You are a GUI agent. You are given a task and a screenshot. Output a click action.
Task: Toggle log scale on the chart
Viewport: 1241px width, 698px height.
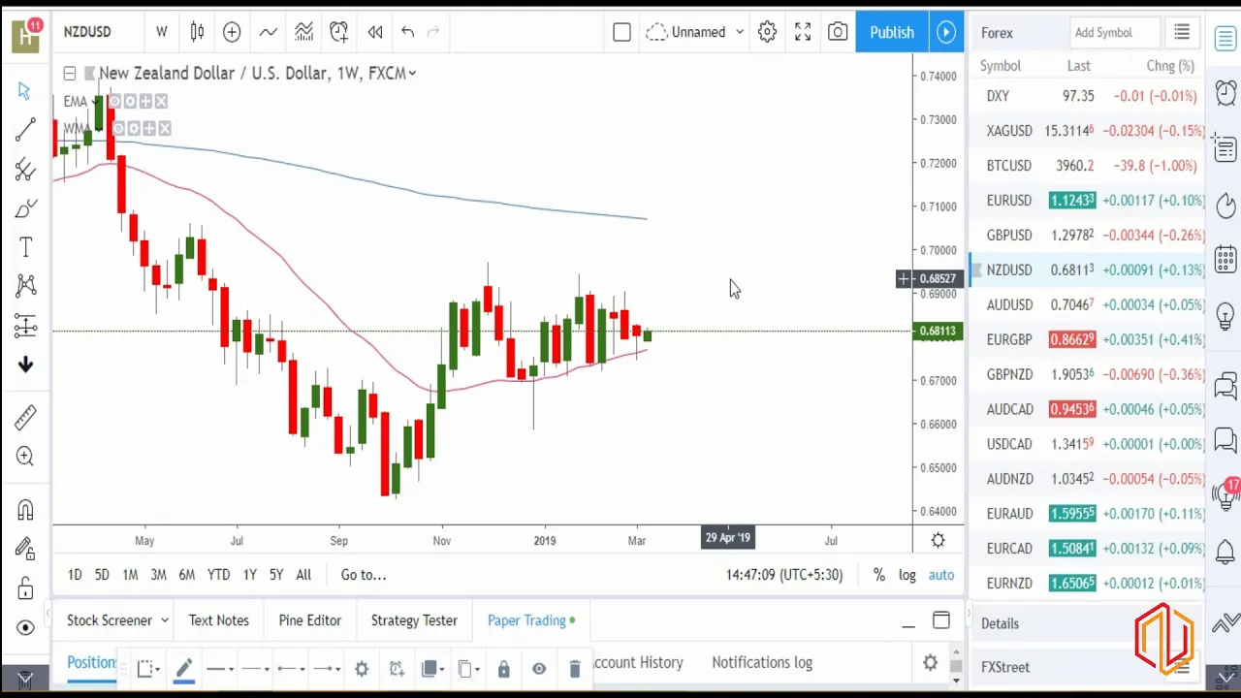907,575
